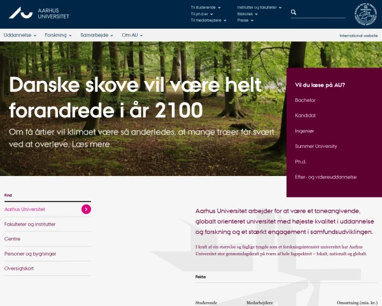Click the Fakta section heading
The image size is (382, 306).
point(201,277)
